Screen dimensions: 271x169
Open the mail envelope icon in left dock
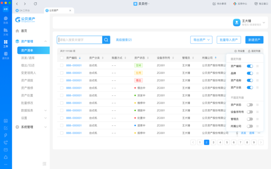click(x=6, y=150)
